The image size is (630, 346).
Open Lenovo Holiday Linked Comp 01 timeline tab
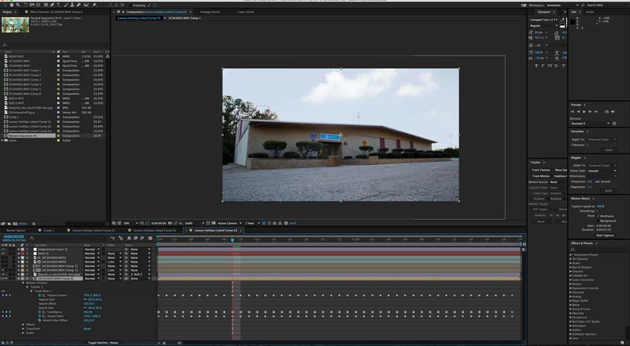[x=94, y=231]
